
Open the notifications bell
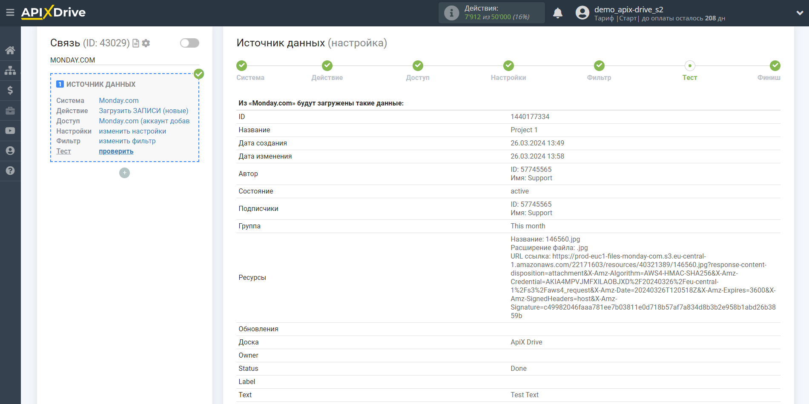click(x=558, y=13)
